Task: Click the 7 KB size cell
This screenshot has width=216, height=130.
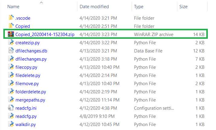Action: coord(200,59)
